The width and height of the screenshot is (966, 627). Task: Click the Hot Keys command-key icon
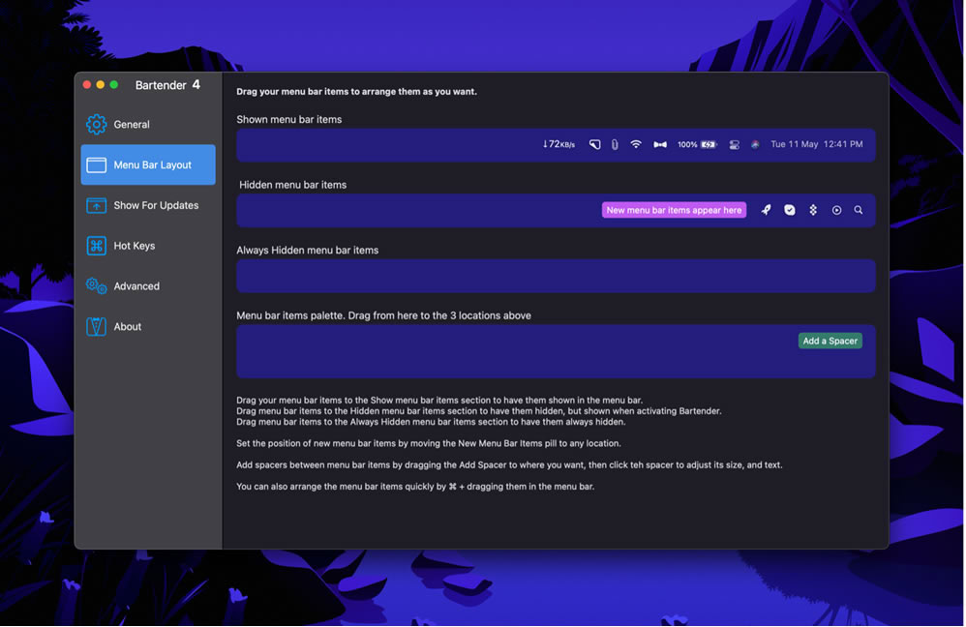[96, 246]
